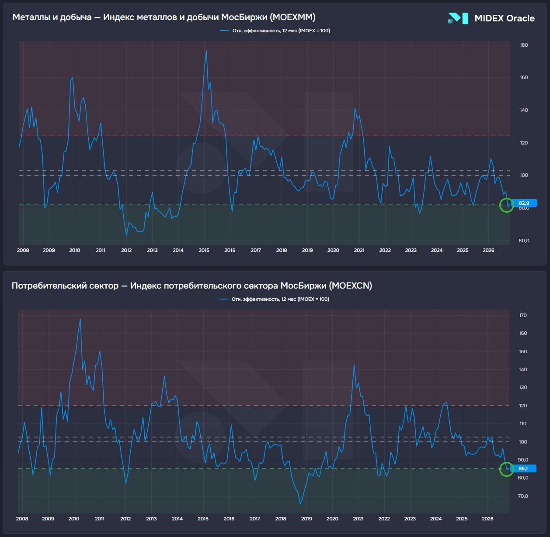
Task: Click the 2013 x-axis label on the MOEXCN chart
Action: pyautogui.click(x=151, y=519)
